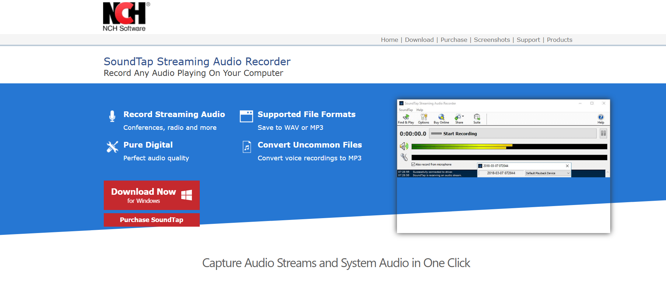Viewport: 666px width, 282px height.
Task: Maximize the SoundTap window in the screenshot
Action: click(x=592, y=103)
